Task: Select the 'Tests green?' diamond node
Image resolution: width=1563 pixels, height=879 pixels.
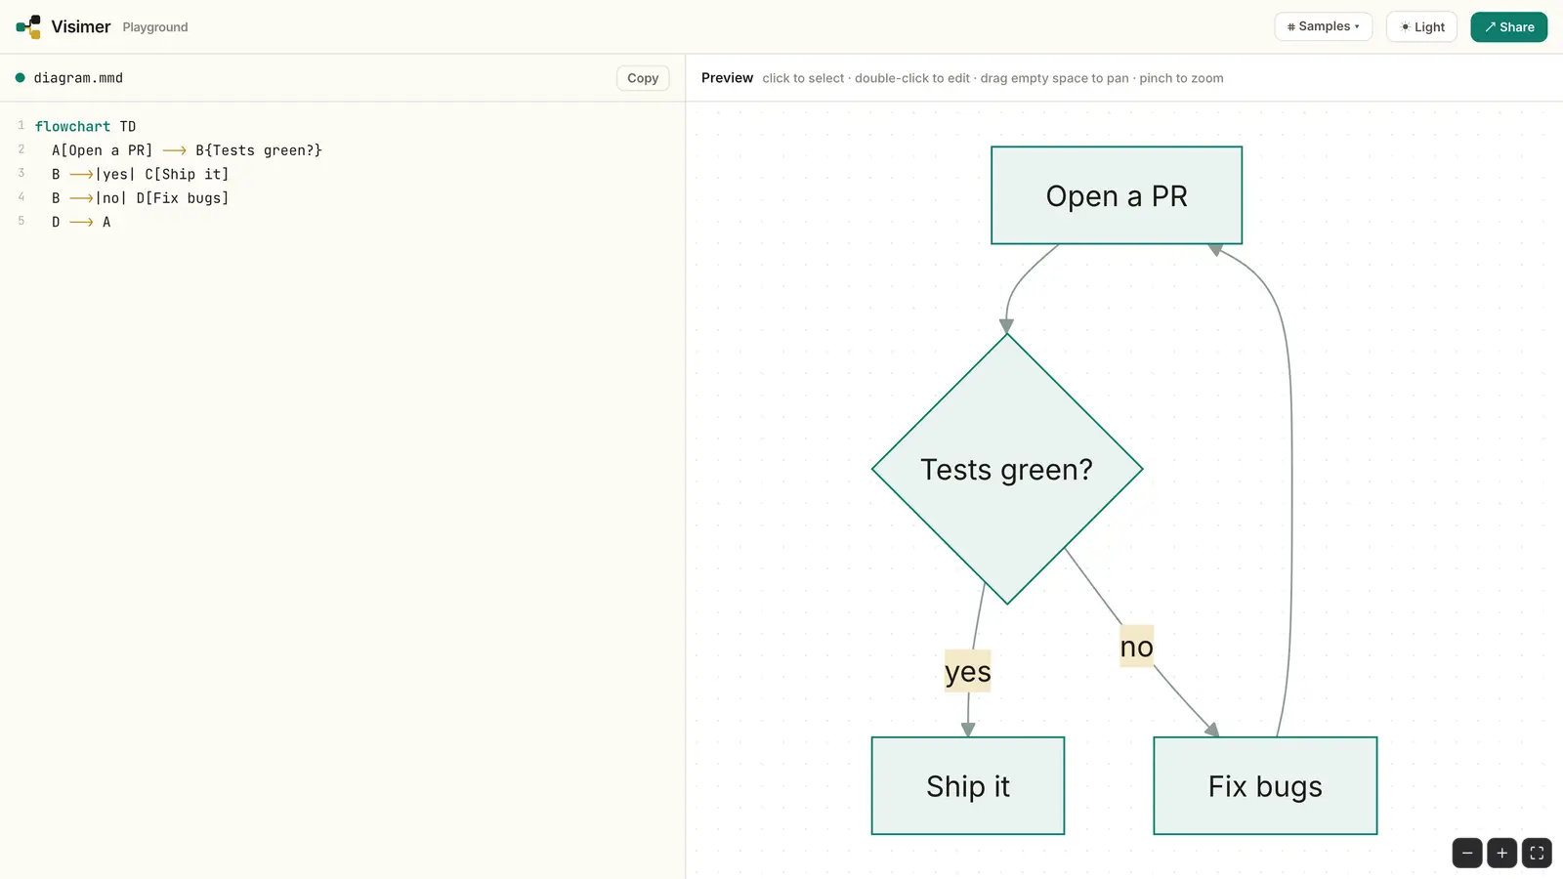Action: (x=1007, y=469)
